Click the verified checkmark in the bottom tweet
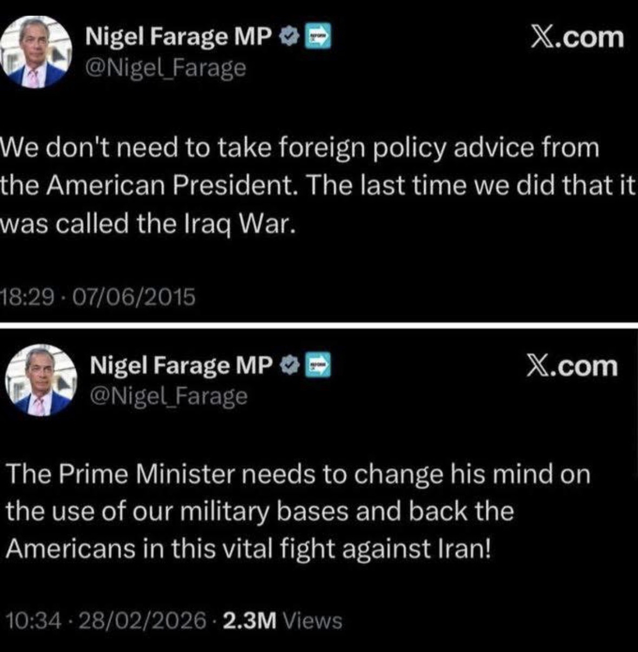 (290, 365)
